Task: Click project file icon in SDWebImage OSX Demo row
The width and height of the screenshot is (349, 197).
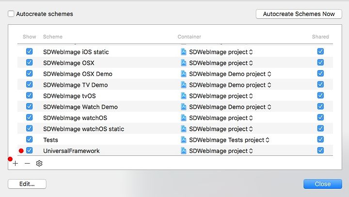Action: 184,74
